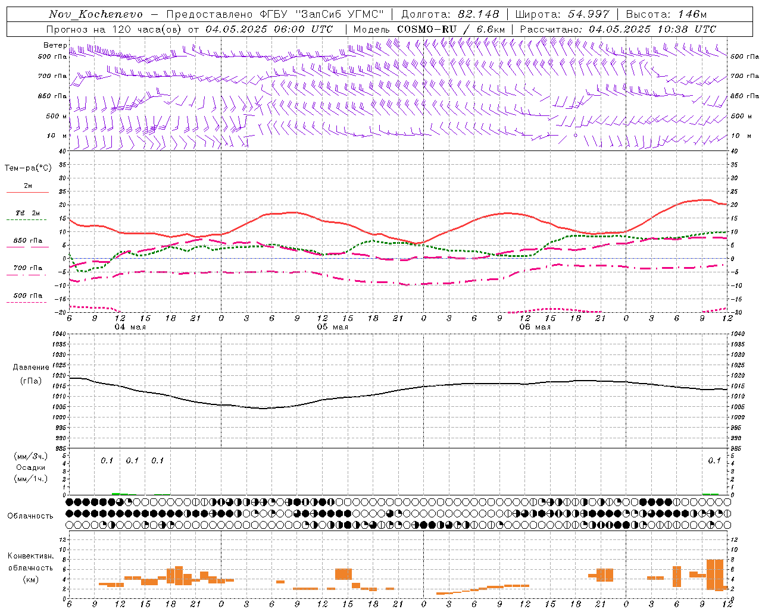This screenshot has height=609, width=762.
Task: Click the 850 гПа temperature legend entry
Action: click(28, 241)
